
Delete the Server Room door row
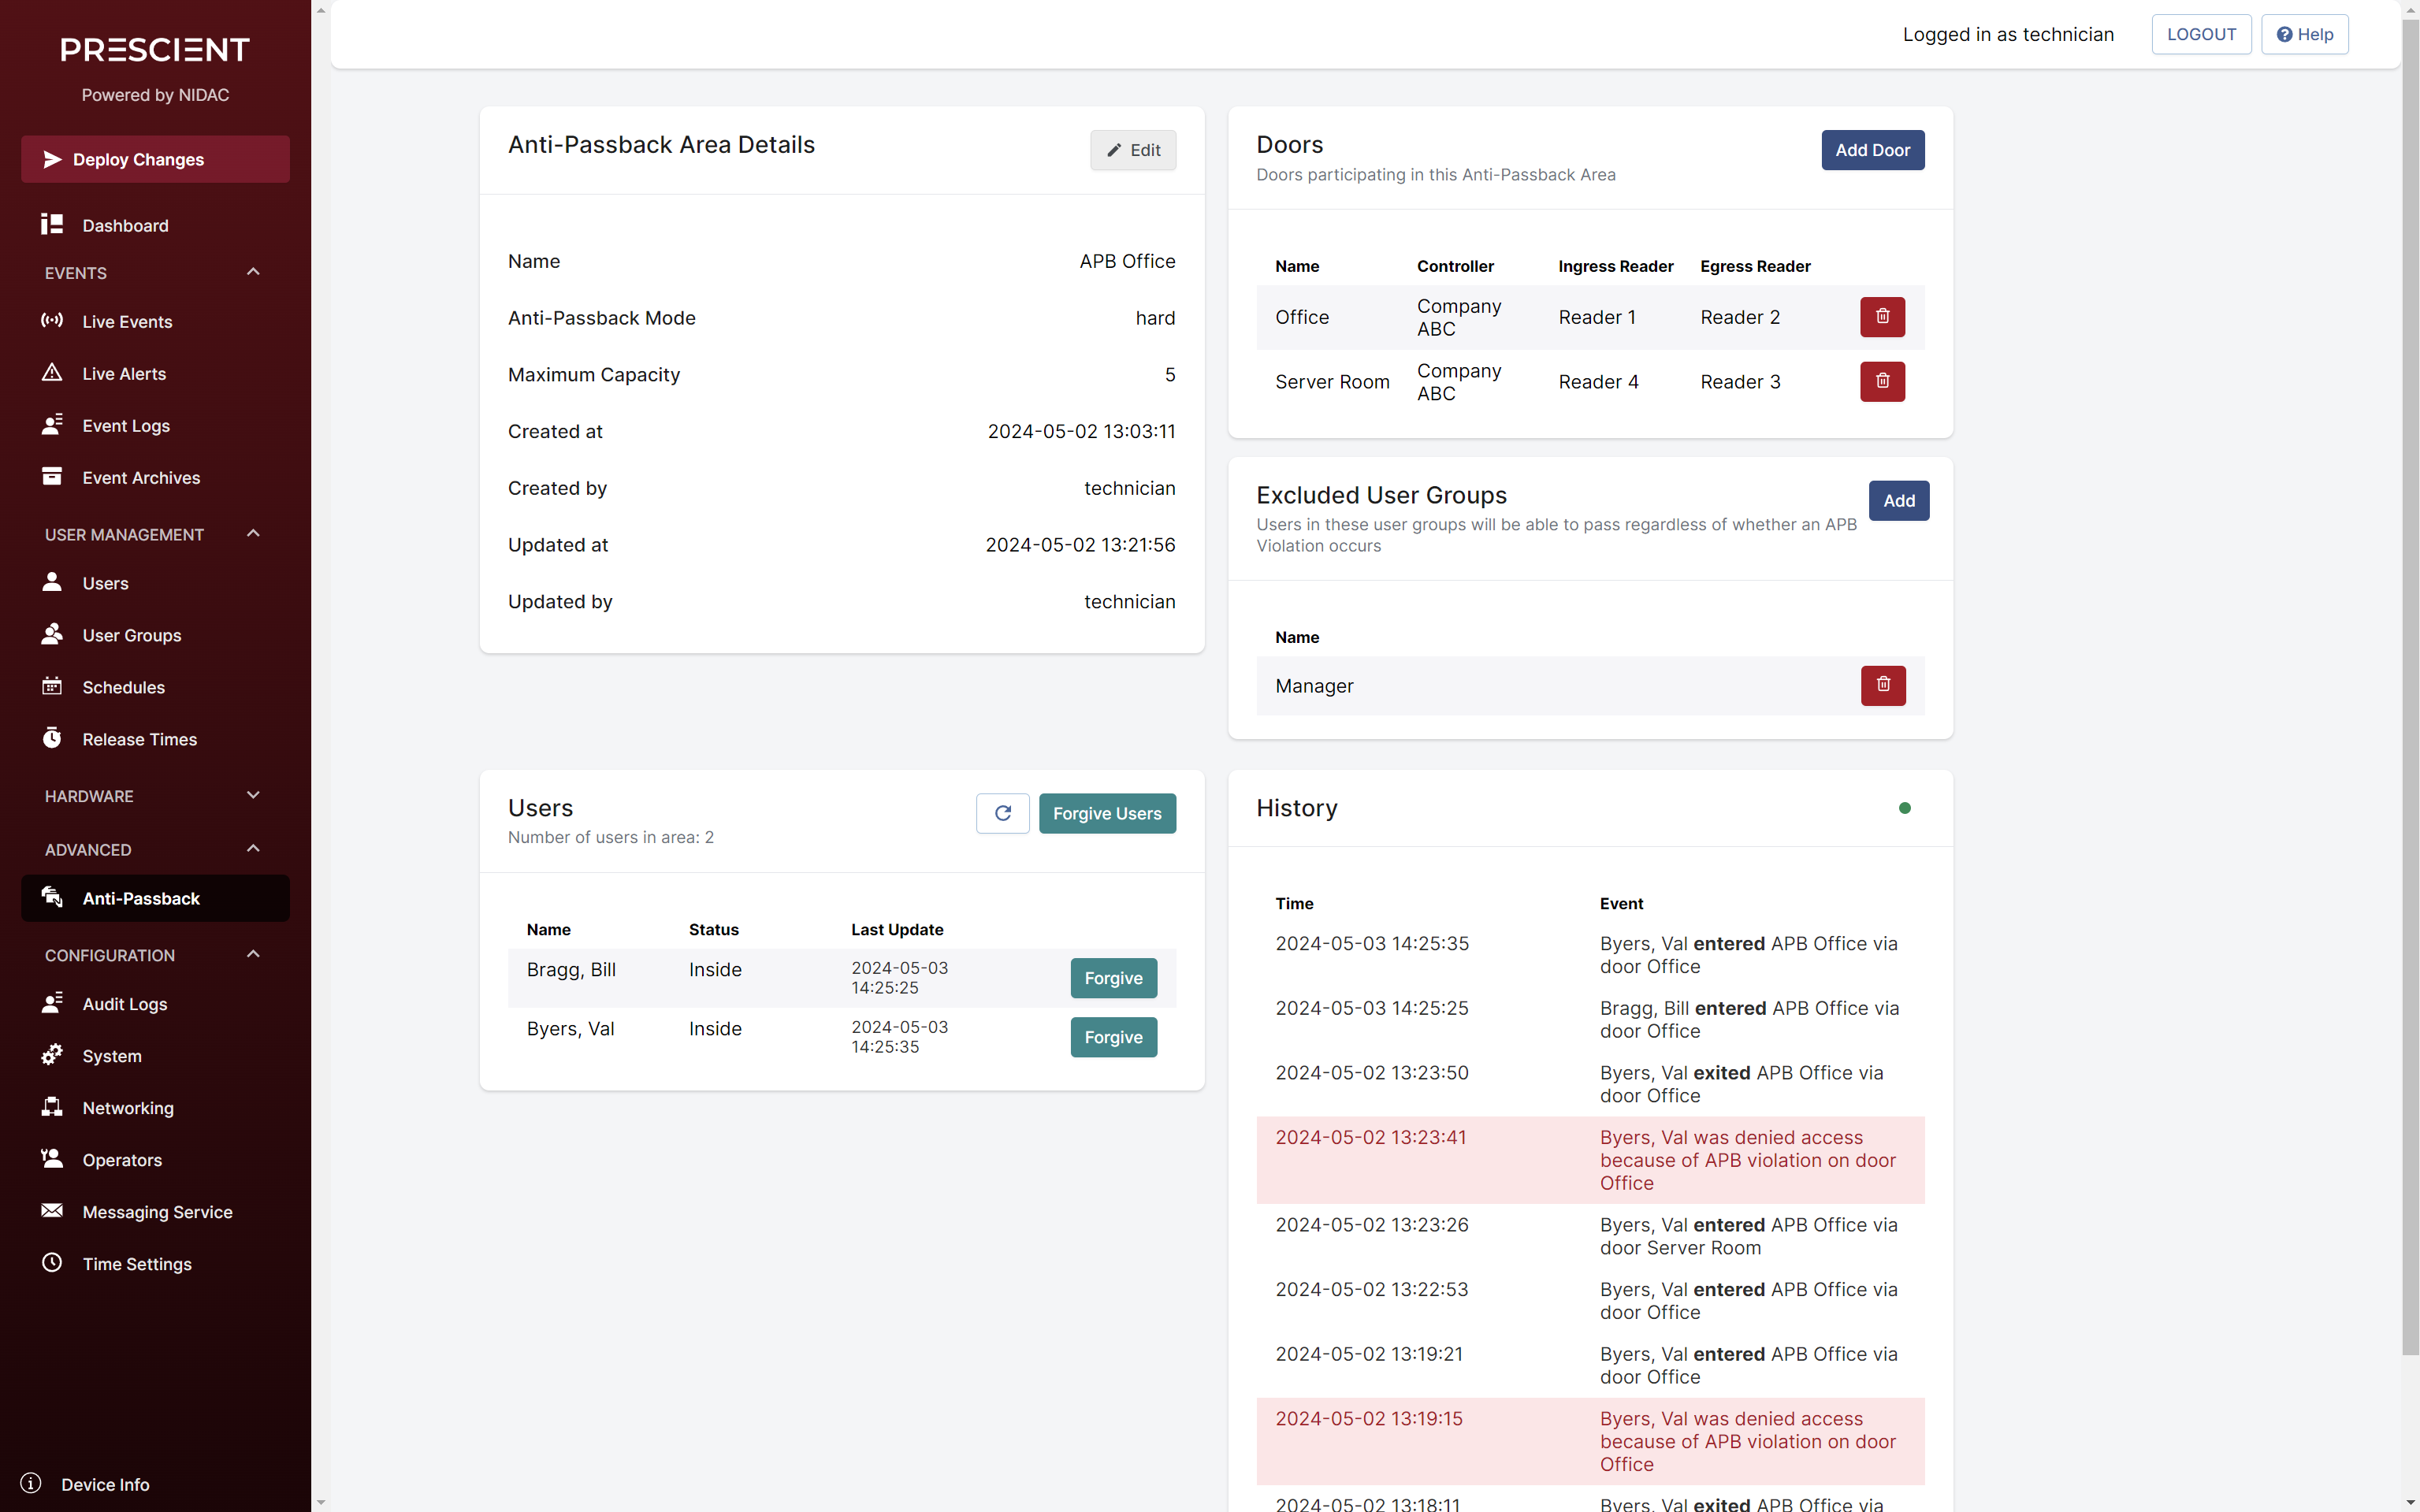click(1882, 381)
